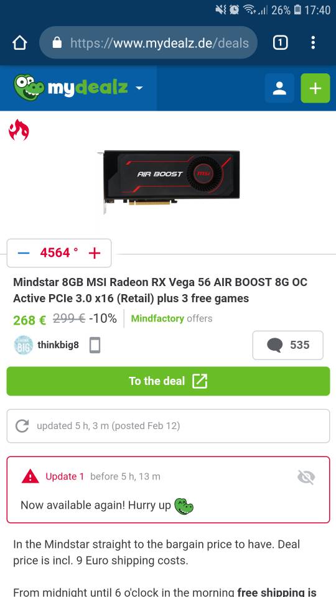This screenshot has height=597, width=336.
Task: Open the browser tab switcher
Action: pos(280,43)
